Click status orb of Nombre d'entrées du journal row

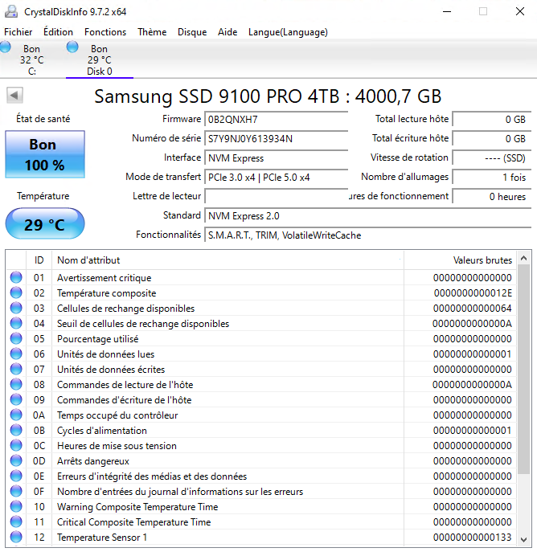tap(16, 491)
